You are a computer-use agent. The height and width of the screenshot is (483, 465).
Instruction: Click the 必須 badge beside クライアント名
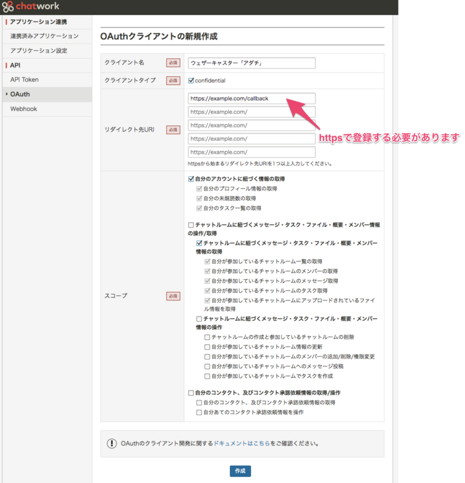click(x=173, y=62)
